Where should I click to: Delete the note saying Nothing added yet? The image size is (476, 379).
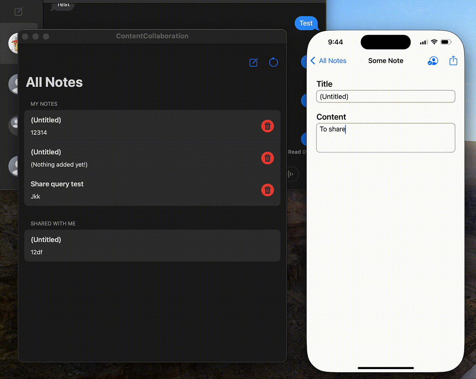point(267,158)
